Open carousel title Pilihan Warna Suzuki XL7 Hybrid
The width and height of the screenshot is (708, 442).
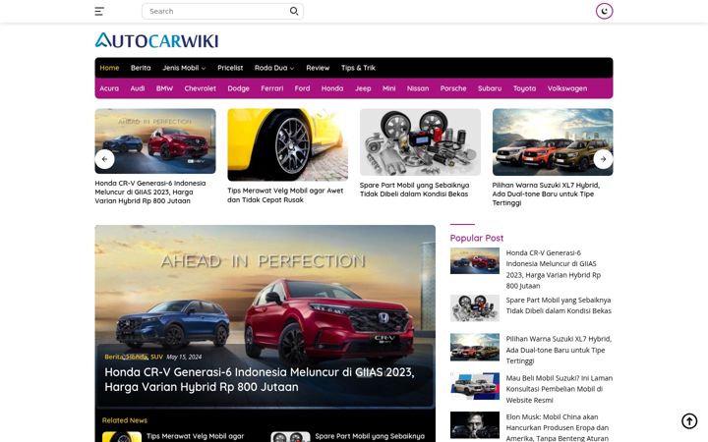(546, 193)
